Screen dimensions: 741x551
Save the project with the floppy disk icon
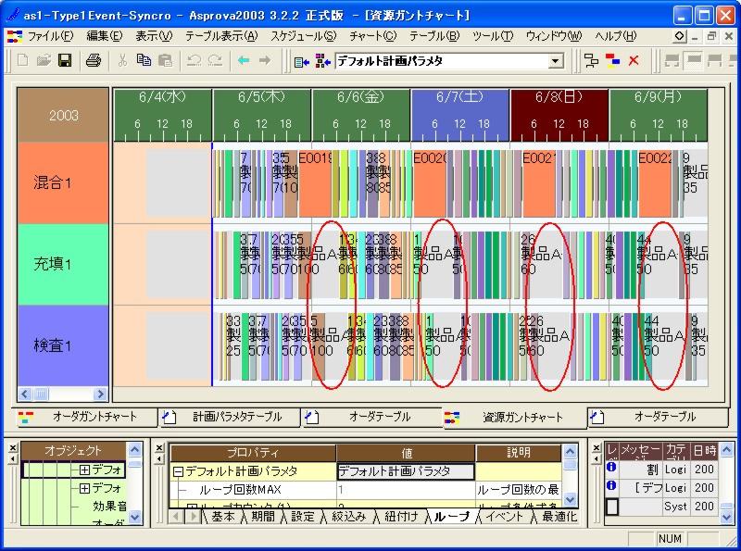coord(65,60)
